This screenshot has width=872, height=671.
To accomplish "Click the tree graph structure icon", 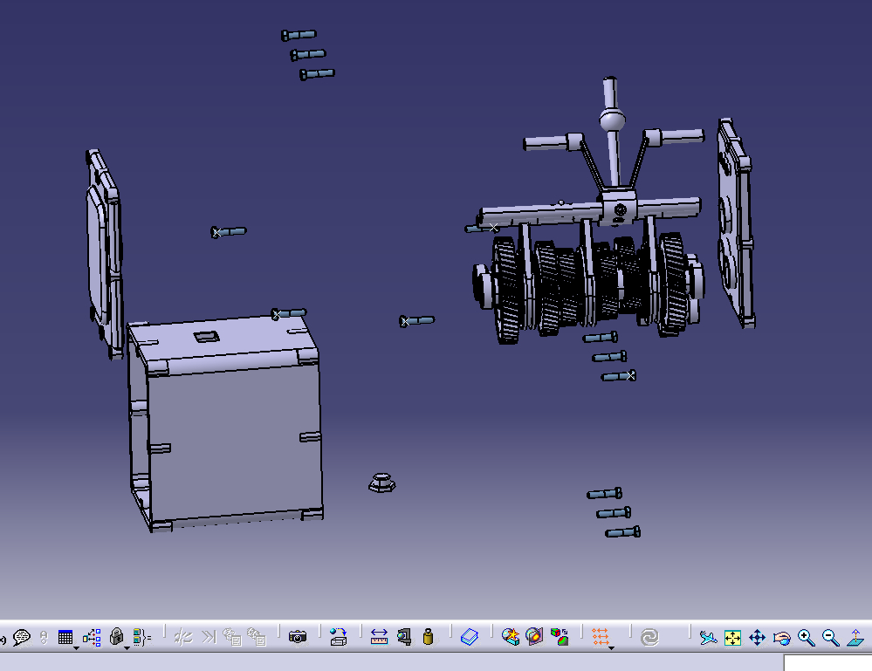I will pyautogui.click(x=92, y=637).
